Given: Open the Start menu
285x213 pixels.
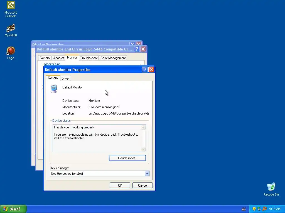Looking at the screenshot, I should 13,209.
